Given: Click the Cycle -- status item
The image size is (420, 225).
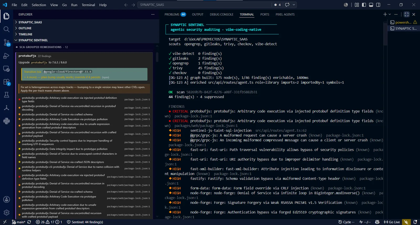Looking at the screenshot, I should click(x=346, y=222).
